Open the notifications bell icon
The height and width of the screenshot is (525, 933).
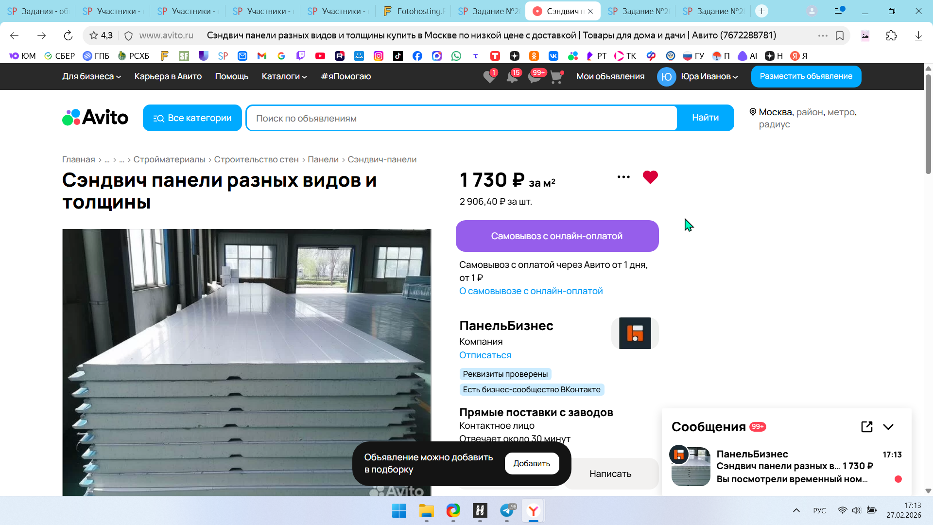(x=512, y=76)
